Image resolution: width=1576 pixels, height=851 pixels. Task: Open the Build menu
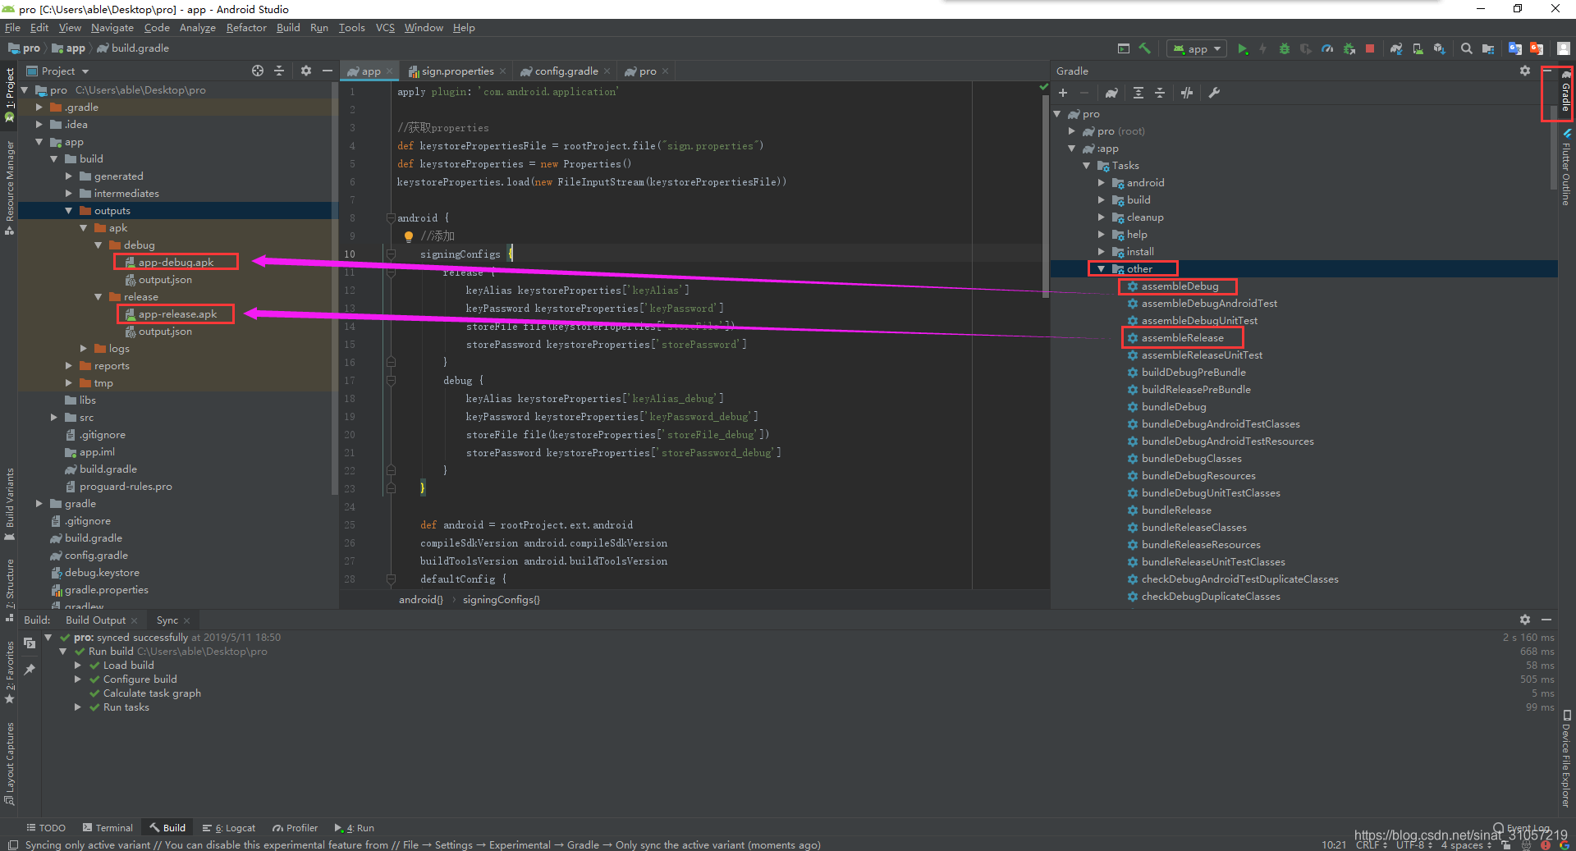pyautogui.click(x=288, y=28)
